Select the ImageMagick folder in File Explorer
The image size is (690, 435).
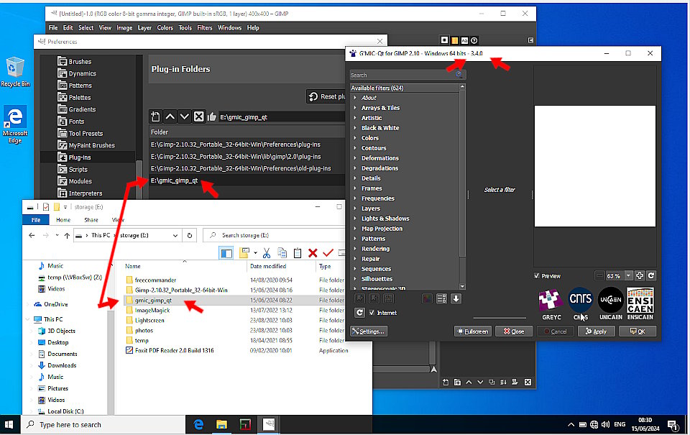point(152,311)
